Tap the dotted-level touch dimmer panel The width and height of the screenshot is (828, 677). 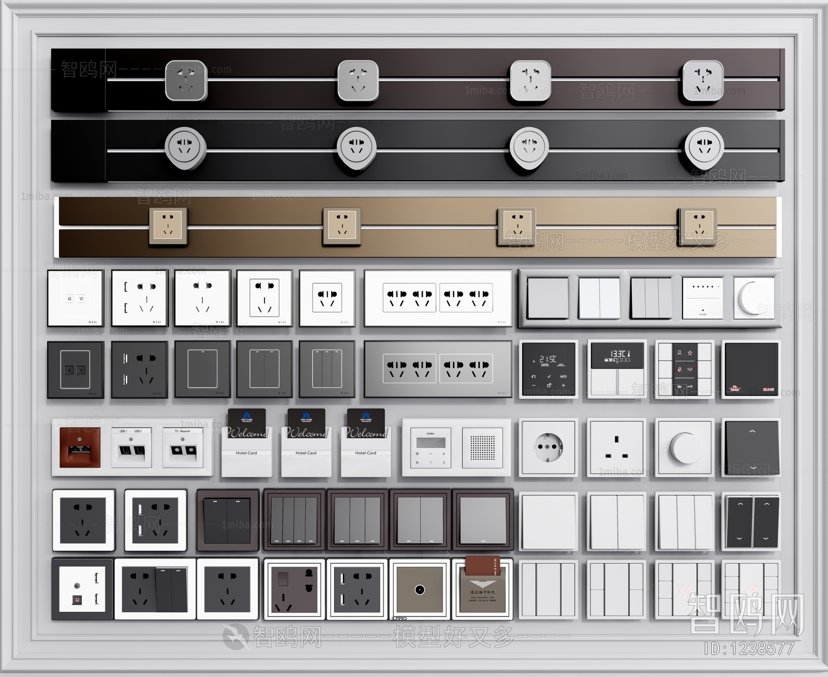(x=702, y=298)
